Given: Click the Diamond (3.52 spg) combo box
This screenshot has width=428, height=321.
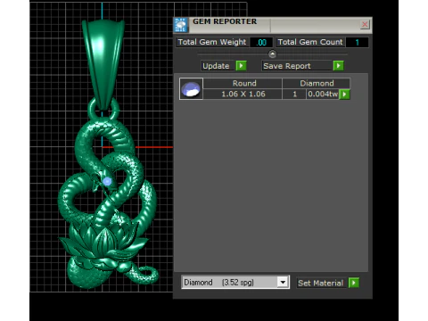Looking at the screenshot, I should [x=235, y=282].
